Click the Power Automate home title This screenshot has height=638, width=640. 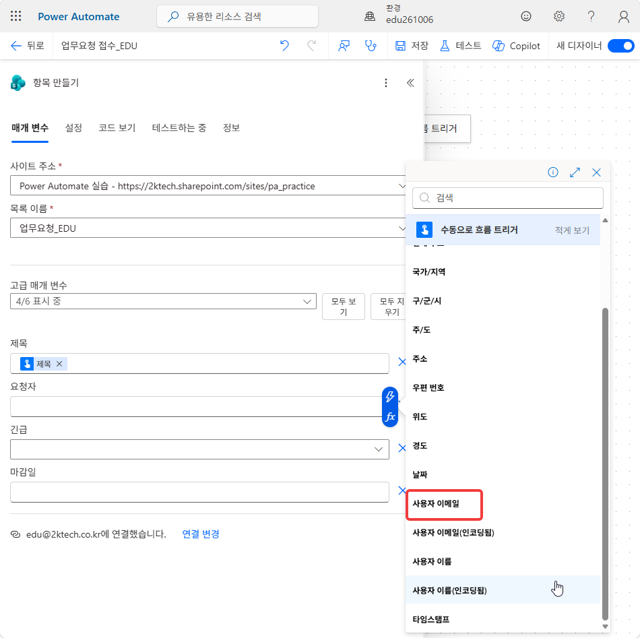coord(78,16)
